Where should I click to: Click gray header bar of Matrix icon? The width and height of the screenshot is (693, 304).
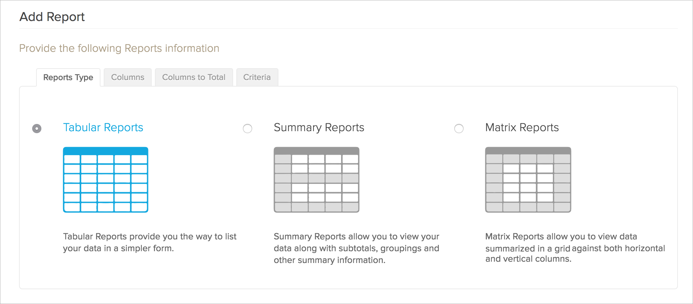pos(528,151)
